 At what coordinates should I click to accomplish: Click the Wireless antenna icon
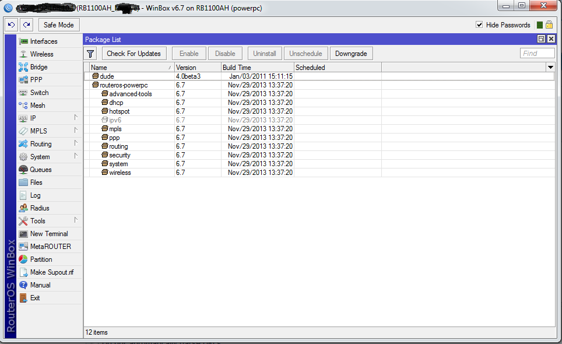click(x=23, y=54)
